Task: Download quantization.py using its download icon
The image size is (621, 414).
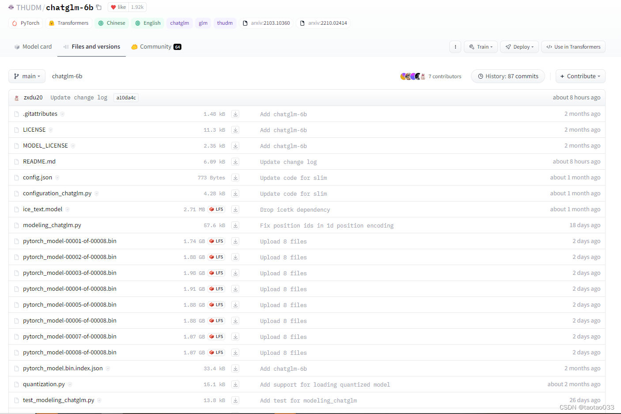Action: (235, 384)
